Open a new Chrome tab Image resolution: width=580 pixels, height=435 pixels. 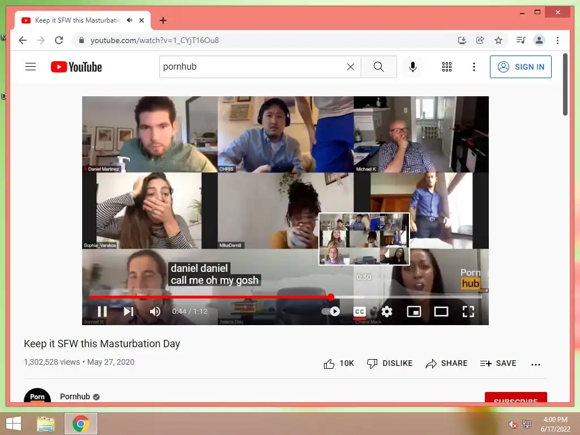coord(163,20)
